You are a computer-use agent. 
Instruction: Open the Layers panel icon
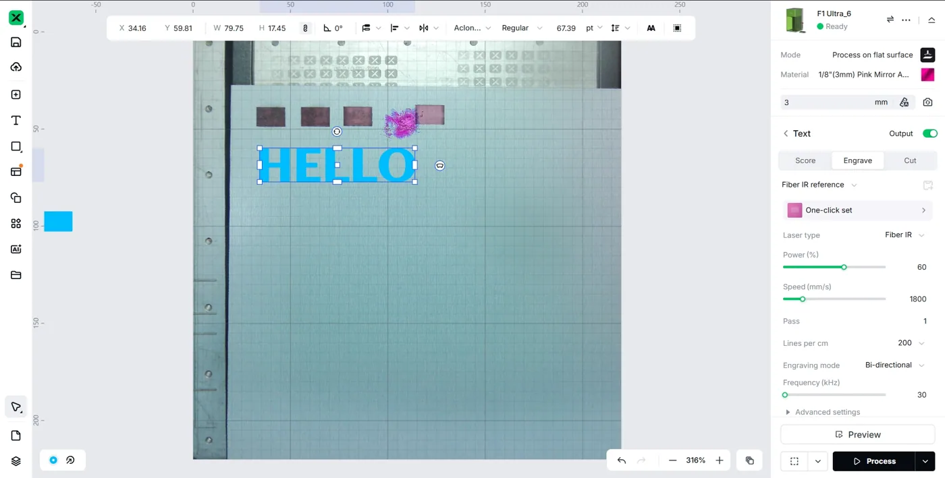16,461
